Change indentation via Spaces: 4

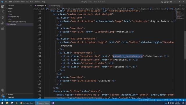tap(160, 100)
